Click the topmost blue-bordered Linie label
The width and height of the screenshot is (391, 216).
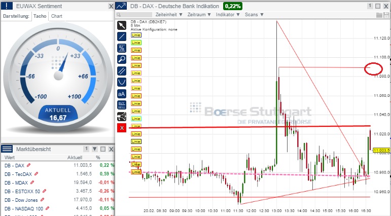pos(136,35)
